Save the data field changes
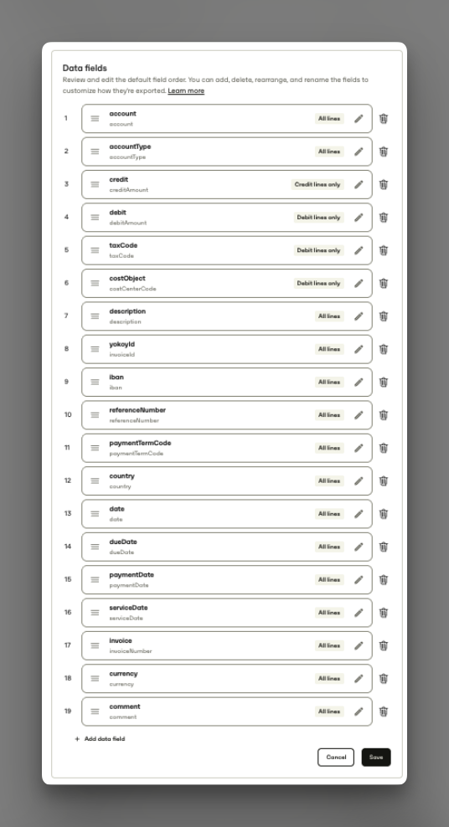The height and width of the screenshot is (827, 449). [x=376, y=758]
